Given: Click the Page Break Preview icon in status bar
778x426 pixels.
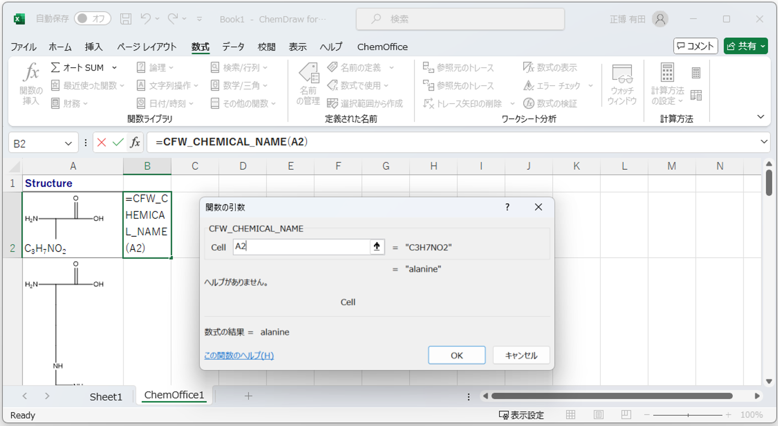Looking at the screenshot, I should pos(626,415).
